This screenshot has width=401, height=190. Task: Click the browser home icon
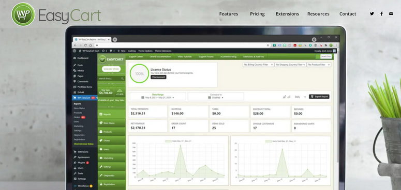[x=91, y=45]
